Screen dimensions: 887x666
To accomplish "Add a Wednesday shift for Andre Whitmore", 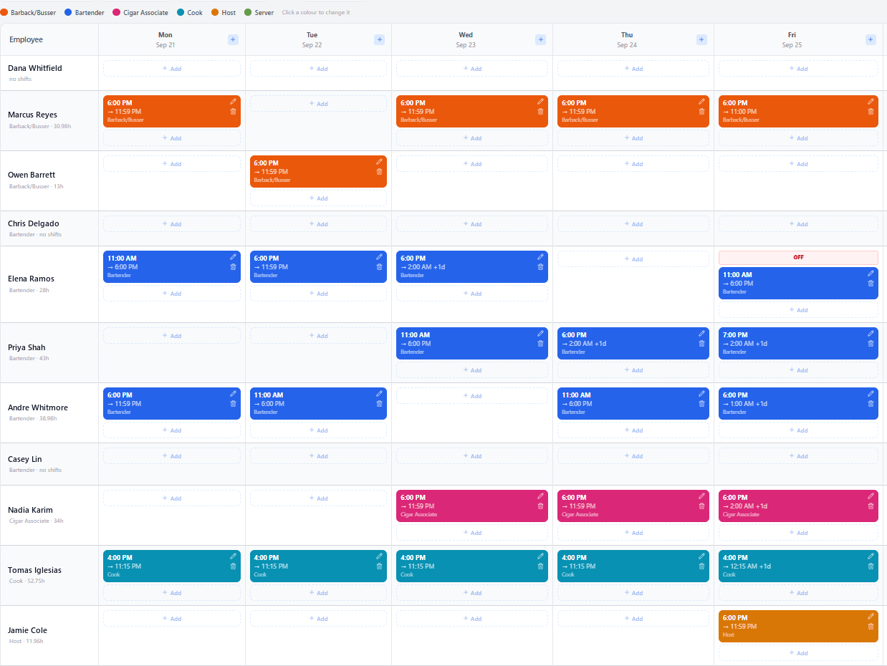I will tap(472, 396).
